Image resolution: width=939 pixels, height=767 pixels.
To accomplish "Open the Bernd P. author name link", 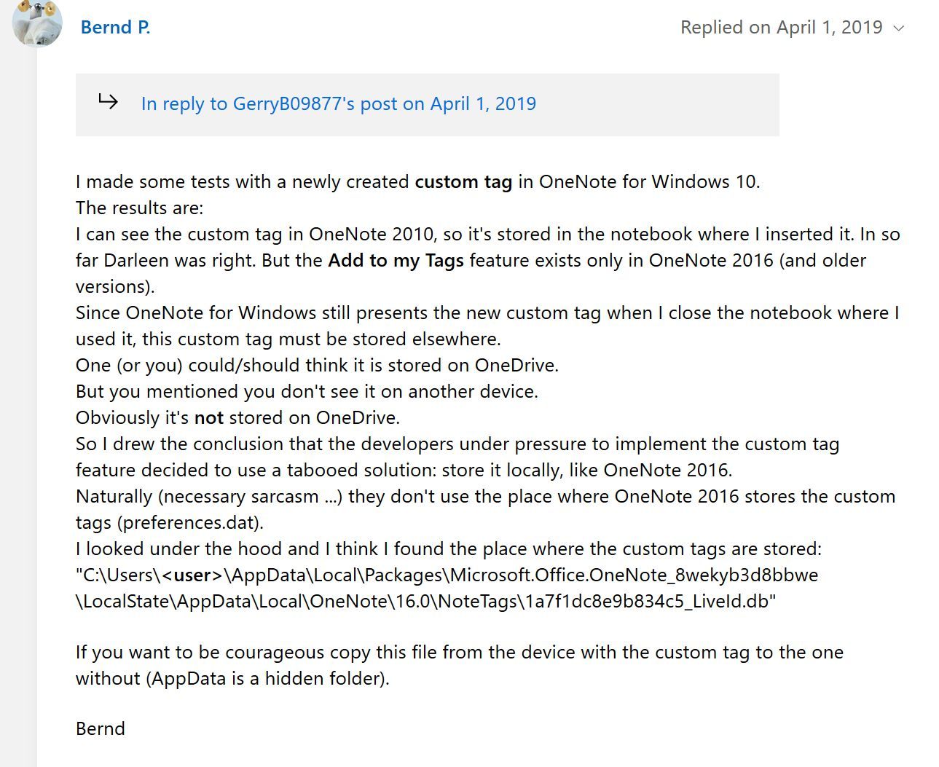I will pyautogui.click(x=115, y=28).
